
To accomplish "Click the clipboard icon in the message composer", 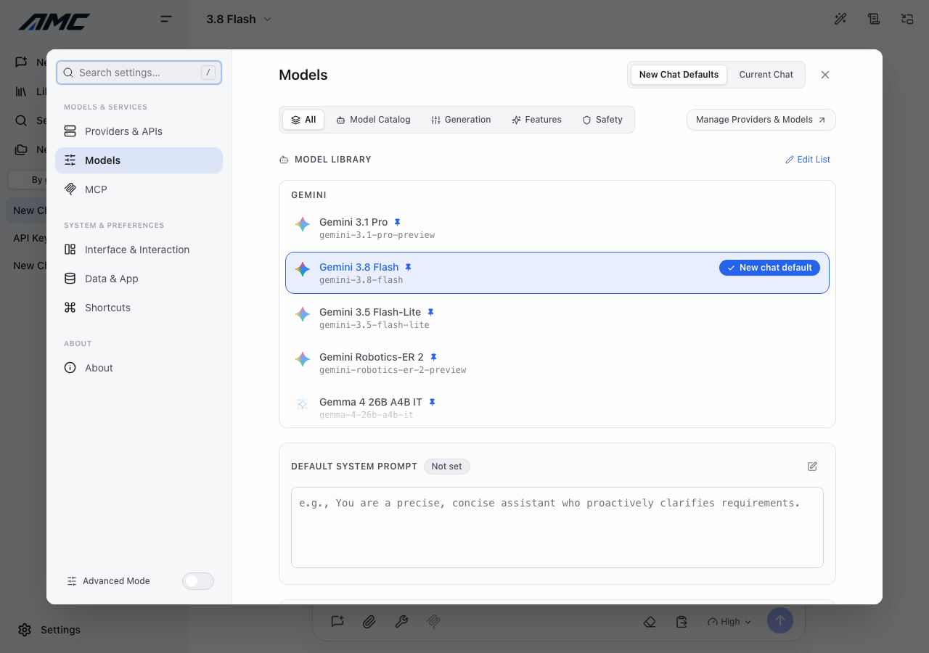I will pos(682,622).
